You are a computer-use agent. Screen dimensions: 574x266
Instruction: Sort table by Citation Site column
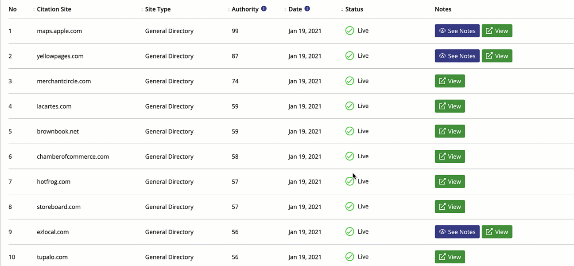click(54, 9)
